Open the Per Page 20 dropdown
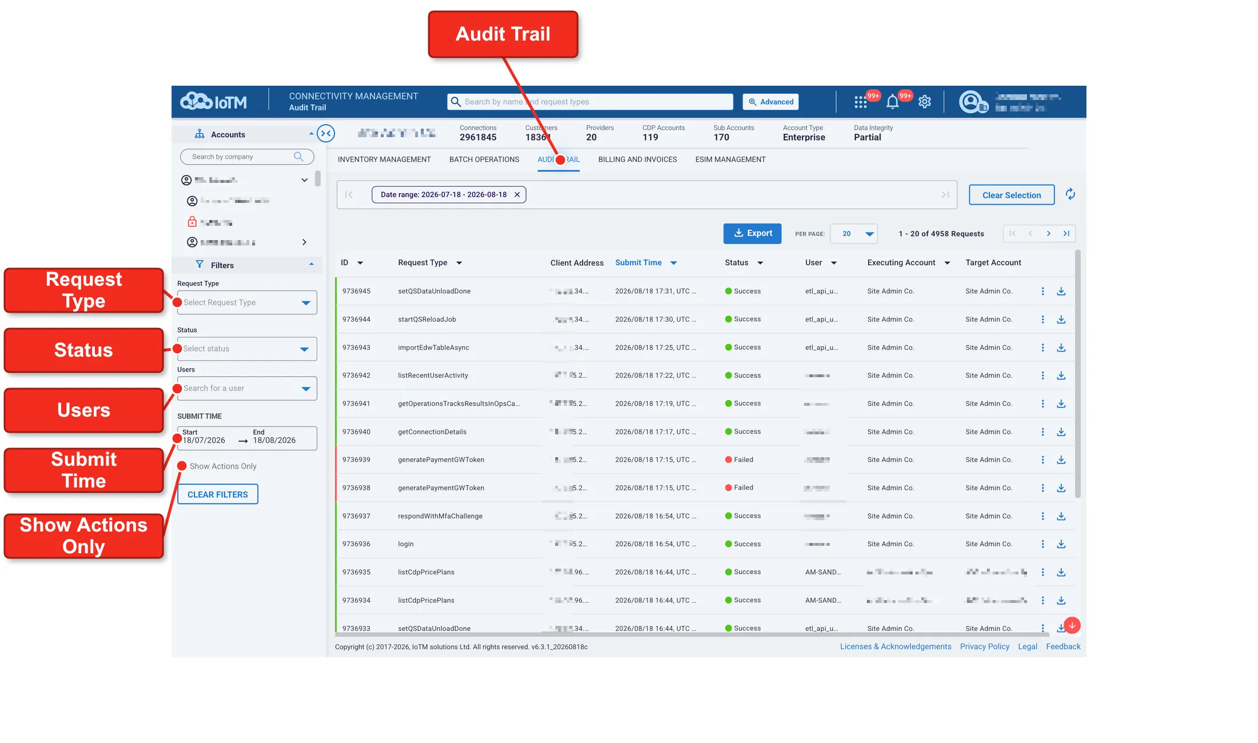Screen dimensions: 1258x743 point(854,234)
